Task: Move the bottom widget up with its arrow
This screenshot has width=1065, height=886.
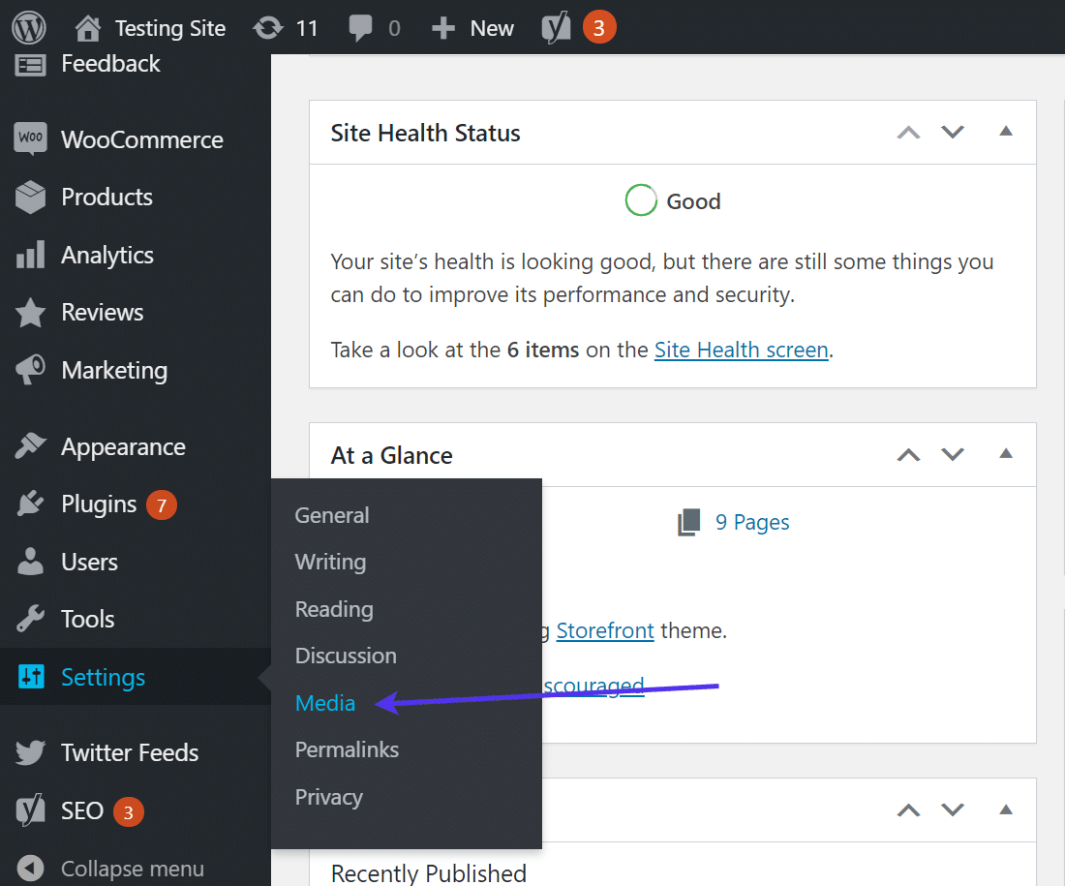Action: [908, 810]
